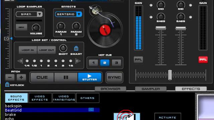Viewport: 214px width, 120px height.
Task: Click the Loop Out button
Action: 46,50
